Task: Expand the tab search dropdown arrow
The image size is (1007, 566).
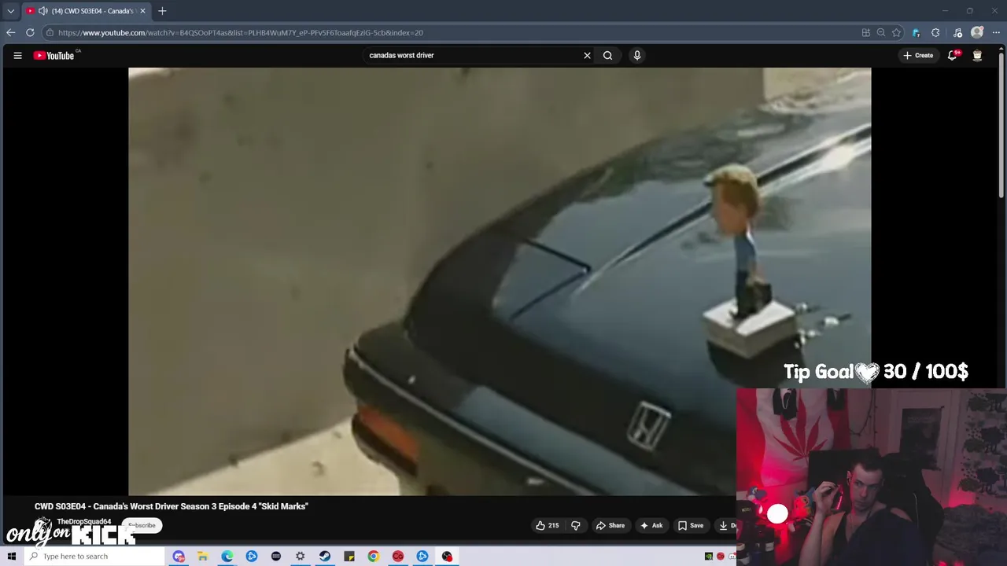Action: (x=10, y=11)
